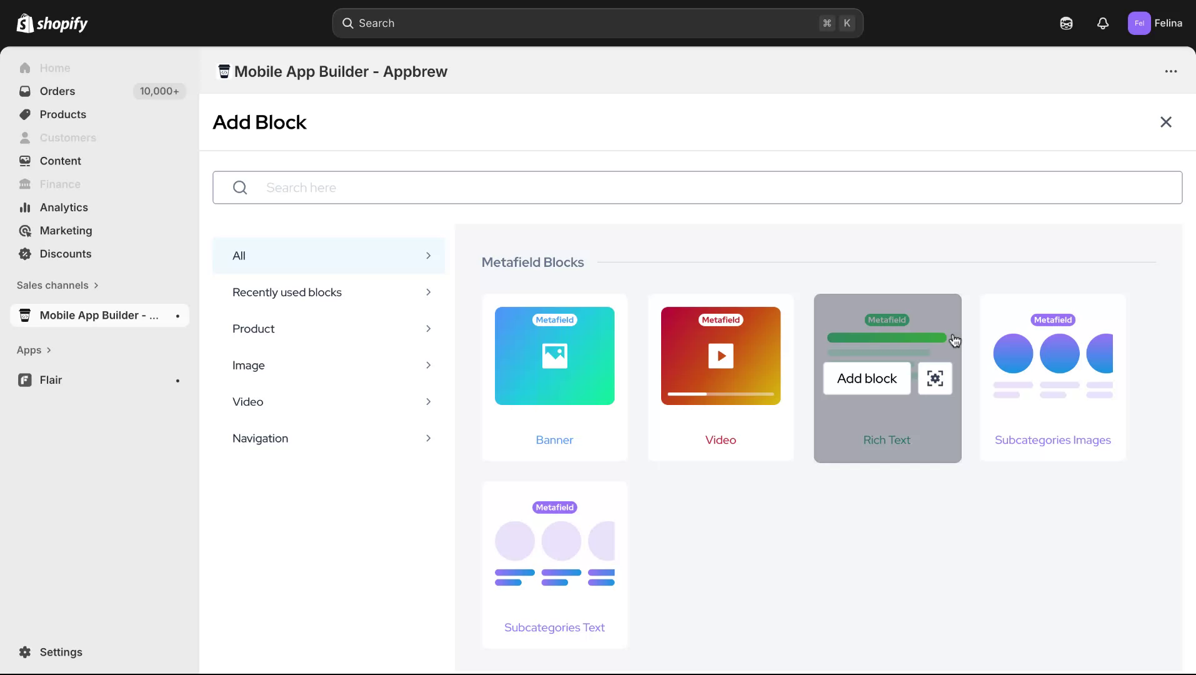This screenshot has width=1196, height=675.
Task: Open the Marketing section
Action: tap(65, 230)
